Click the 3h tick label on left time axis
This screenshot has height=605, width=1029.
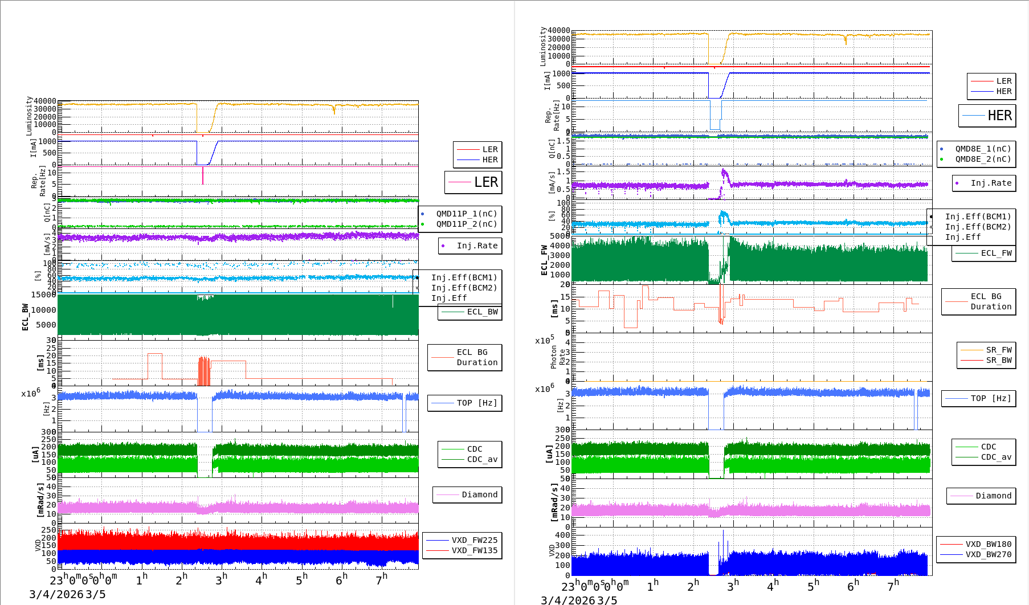point(221,579)
